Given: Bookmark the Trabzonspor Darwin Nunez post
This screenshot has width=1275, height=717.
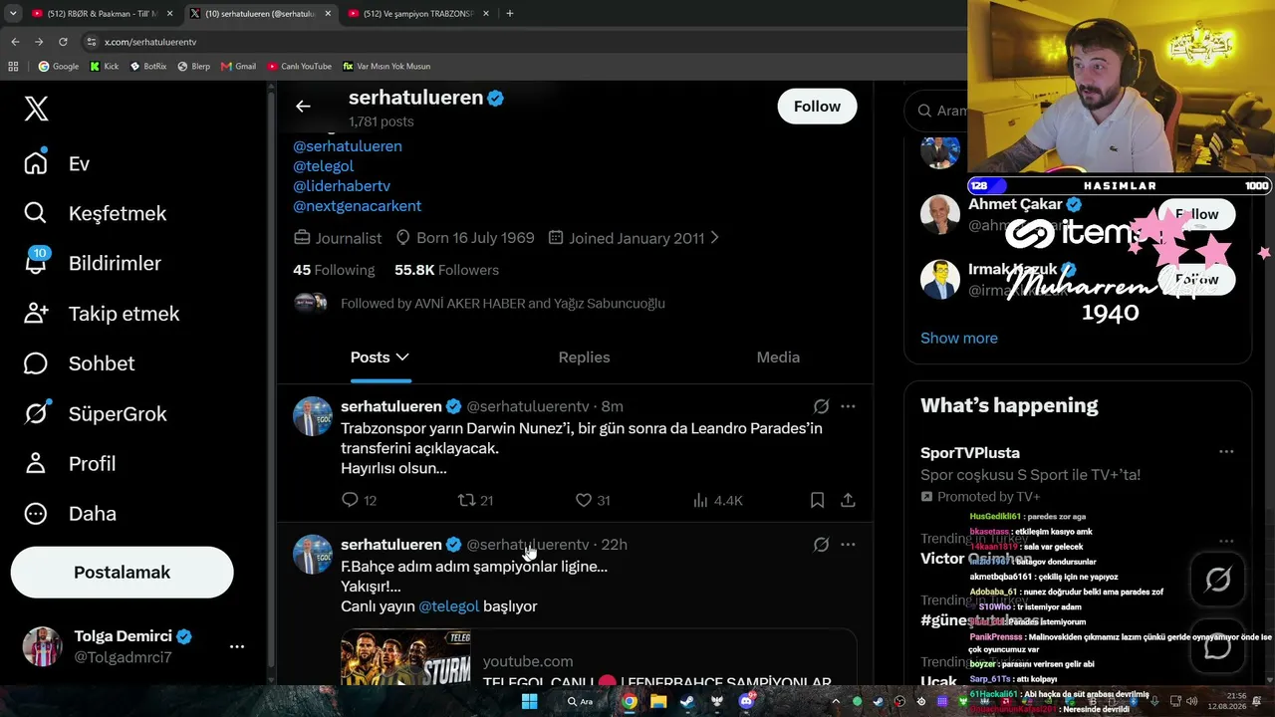Looking at the screenshot, I should click(x=817, y=500).
